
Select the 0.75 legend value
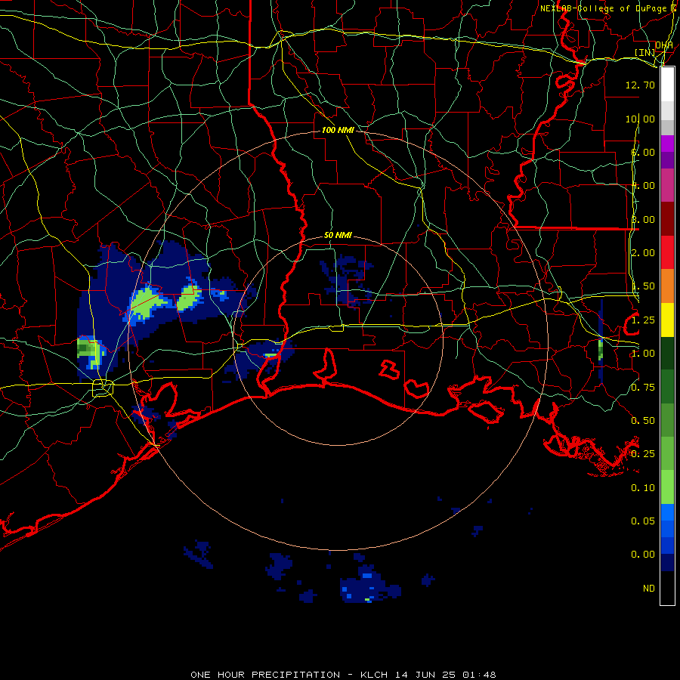click(643, 388)
